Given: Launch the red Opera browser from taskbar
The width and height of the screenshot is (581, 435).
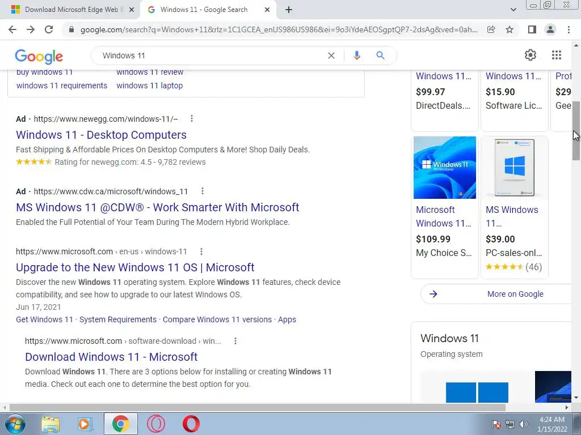Looking at the screenshot, I should 191,424.
